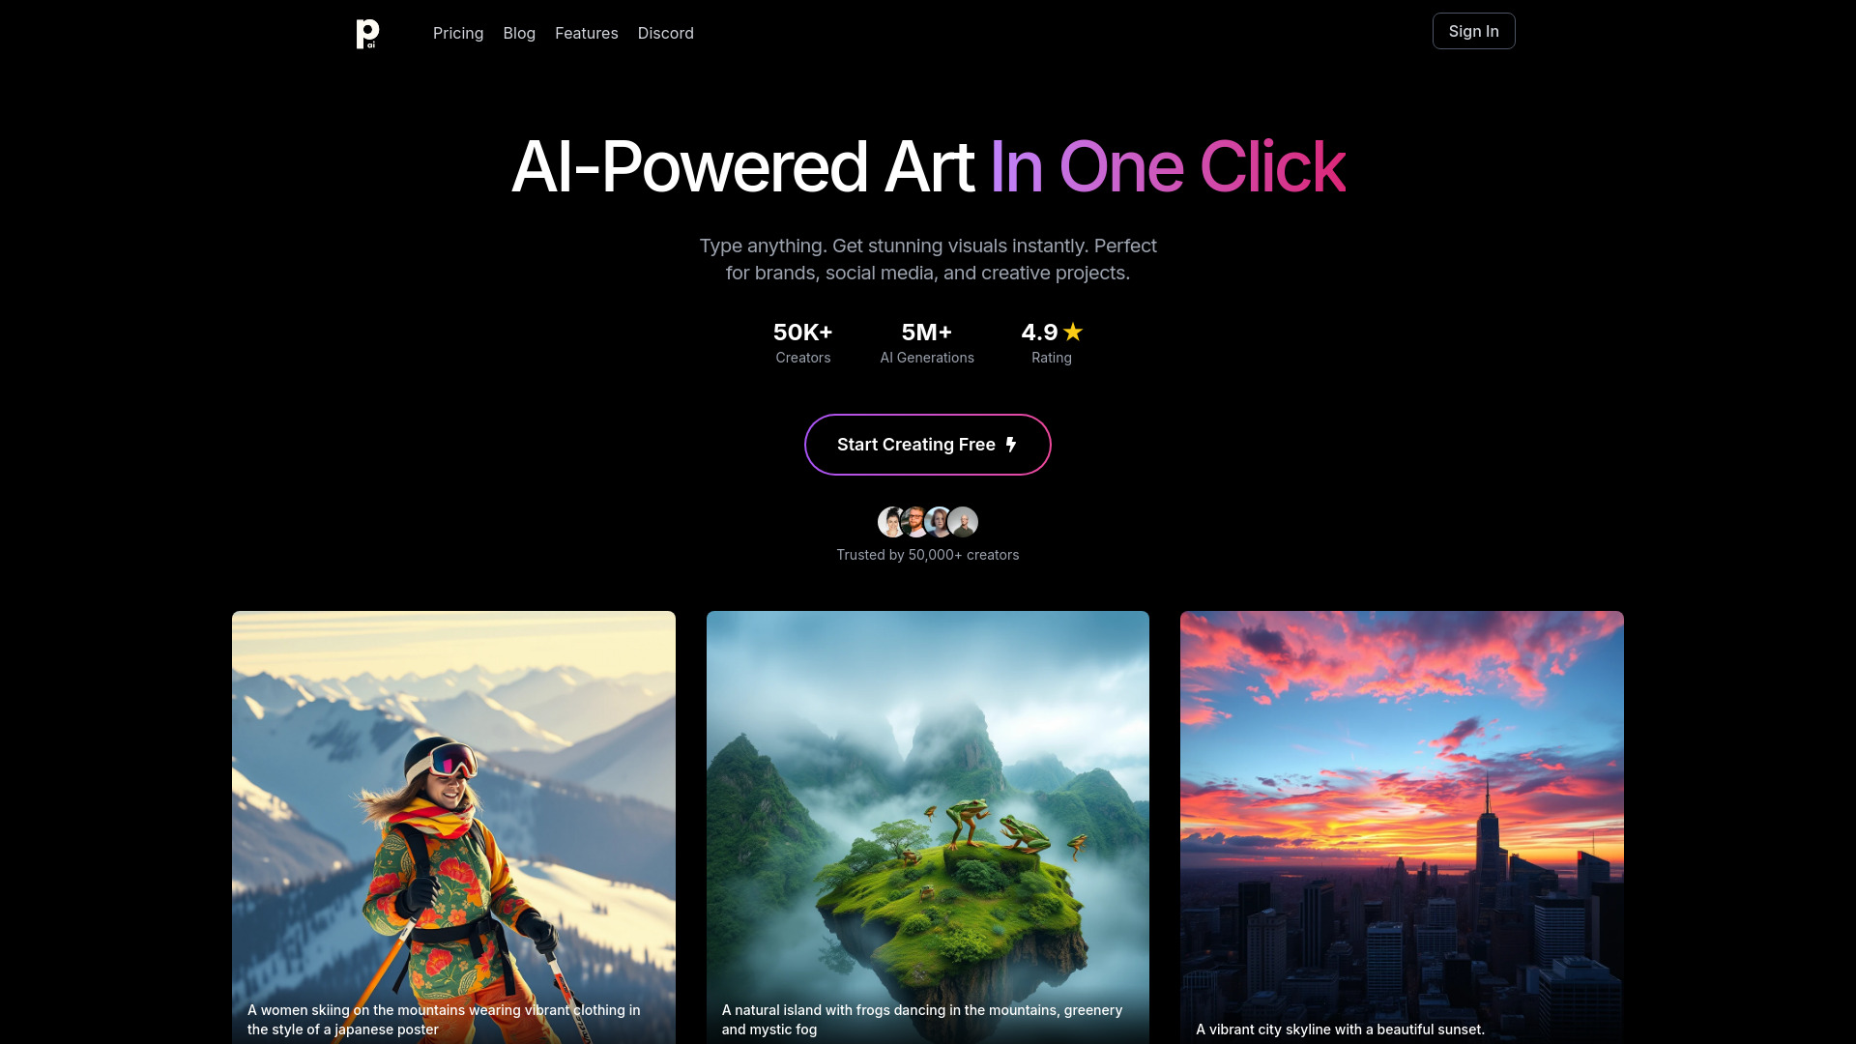The image size is (1856, 1044).
Task: Expand the 5M generations stat section
Action: pos(927,341)
